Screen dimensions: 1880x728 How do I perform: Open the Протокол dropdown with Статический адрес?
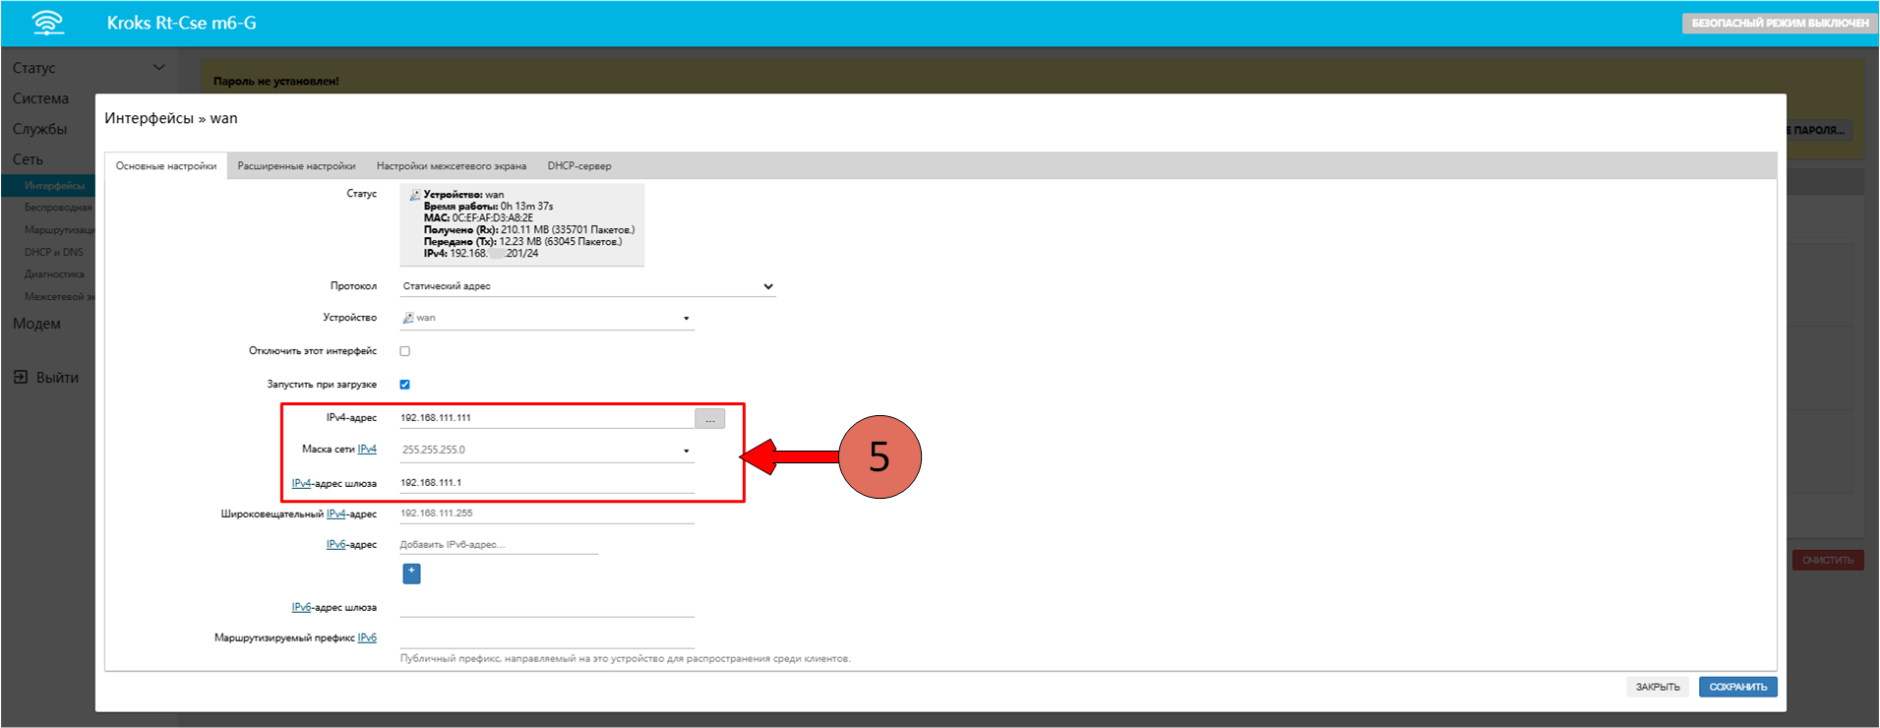tap(587, 286)
